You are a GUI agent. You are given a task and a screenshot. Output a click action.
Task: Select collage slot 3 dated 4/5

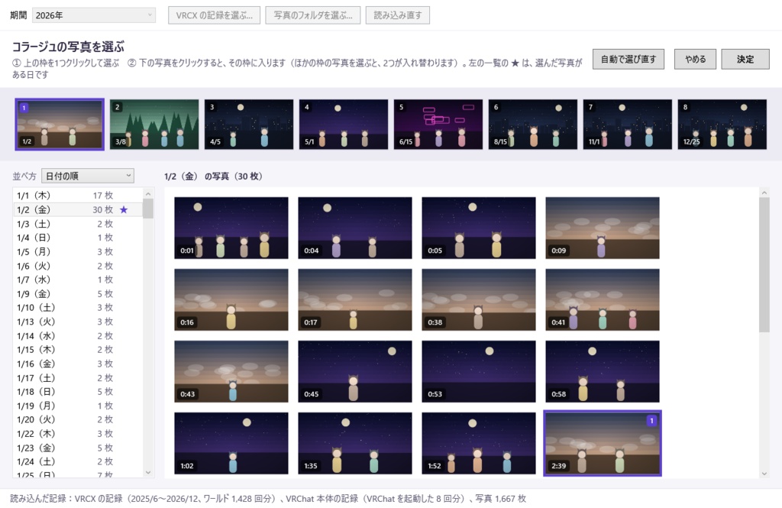click(249, 125)
